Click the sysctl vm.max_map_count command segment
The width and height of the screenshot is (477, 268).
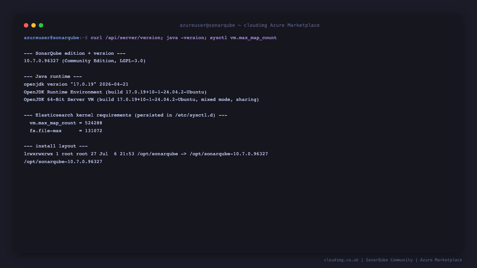pyautogui.click(x=243, y=38)
